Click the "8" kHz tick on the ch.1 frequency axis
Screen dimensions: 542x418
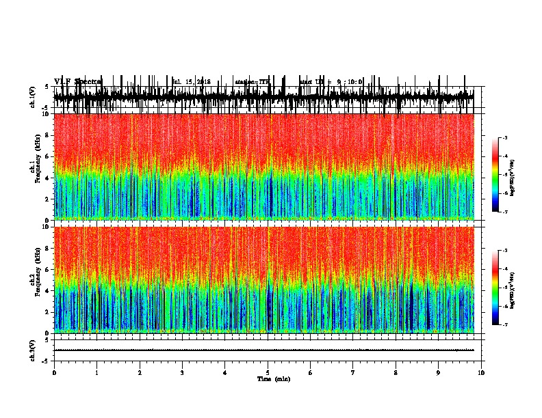[48, 135]
